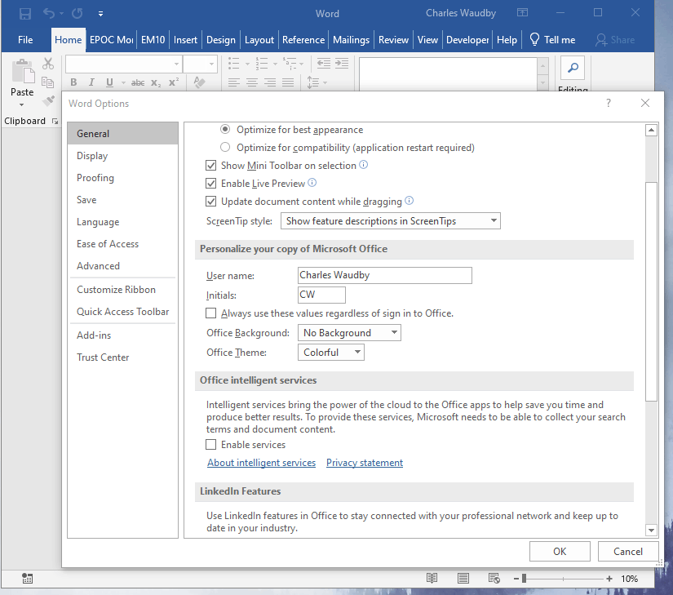Open Privacy statement link
Screen dimensions: 673x595
365,463
